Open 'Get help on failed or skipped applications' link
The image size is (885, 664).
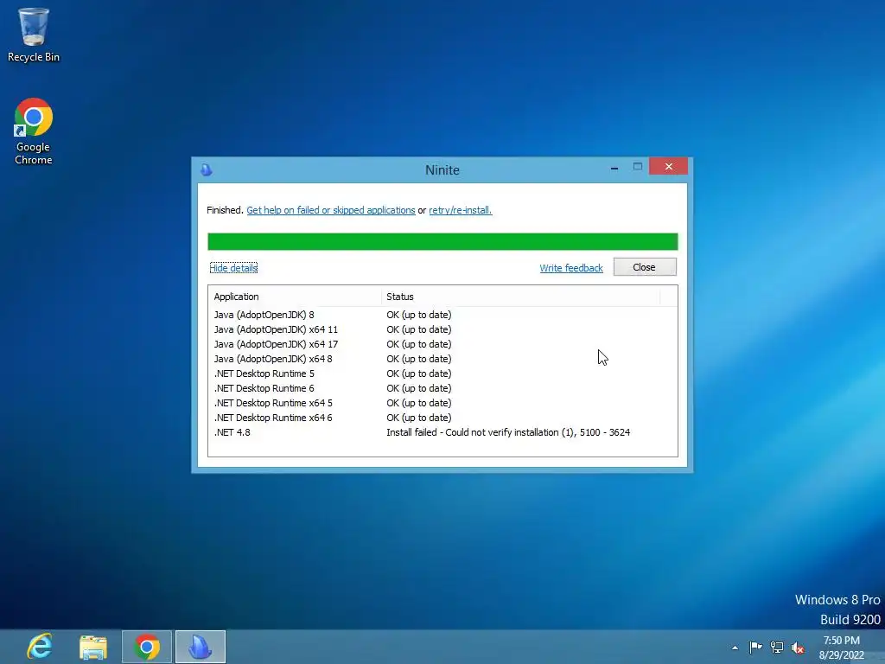point(331,210)
